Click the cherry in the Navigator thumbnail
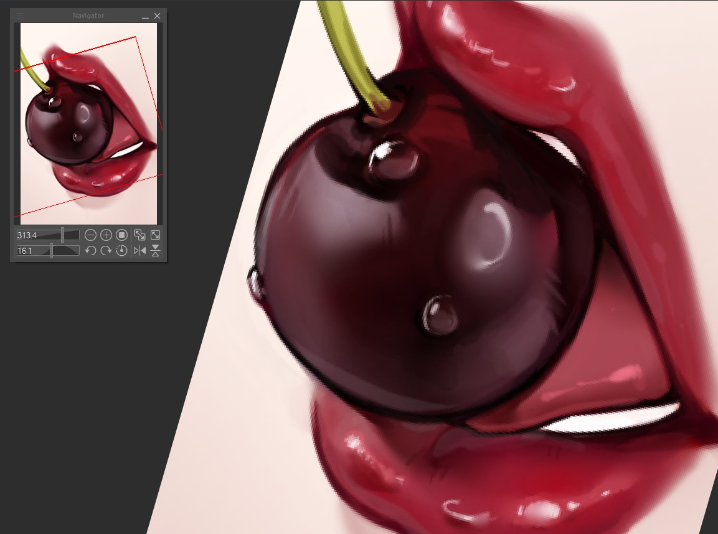Screen dimensions: 718x534 (68, 128)
